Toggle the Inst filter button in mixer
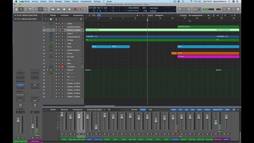This screenshot has width=254, height=143. (x=180, y=110)
